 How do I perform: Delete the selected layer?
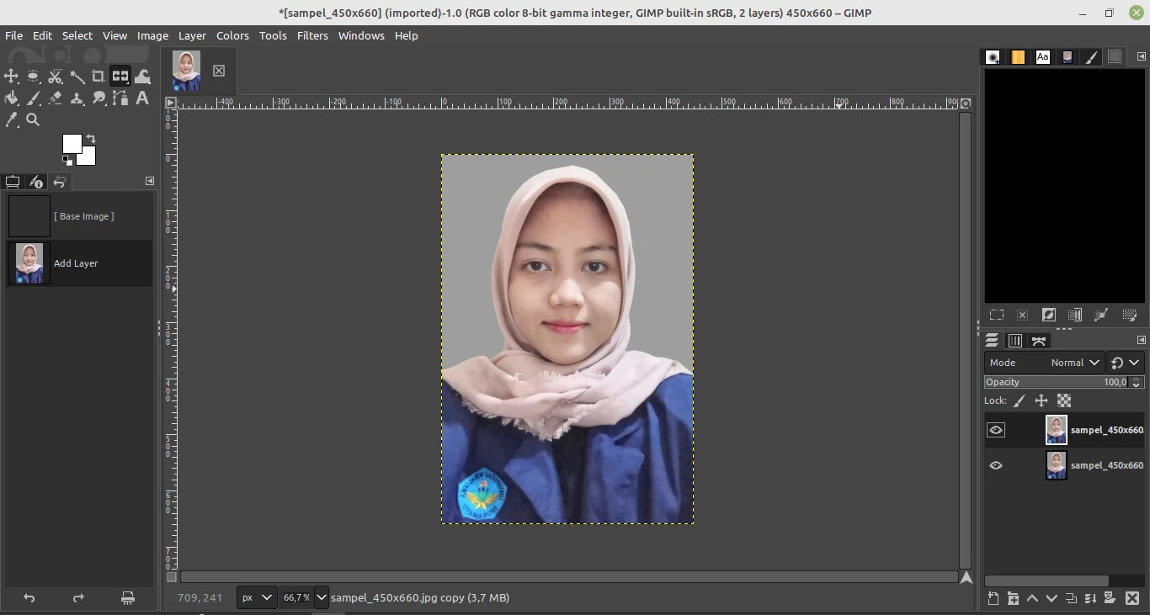[x=1132, y=598]
